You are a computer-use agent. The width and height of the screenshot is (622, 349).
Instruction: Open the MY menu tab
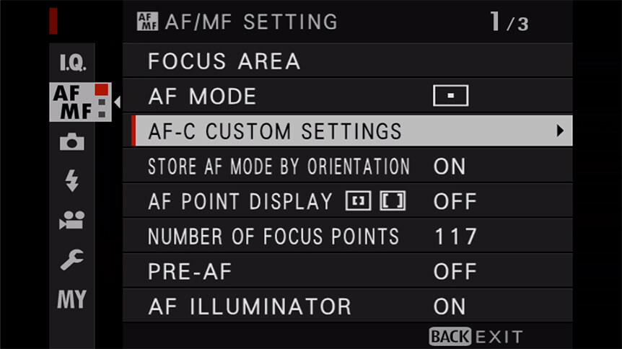pyautogui.click(x=72, y=299)
